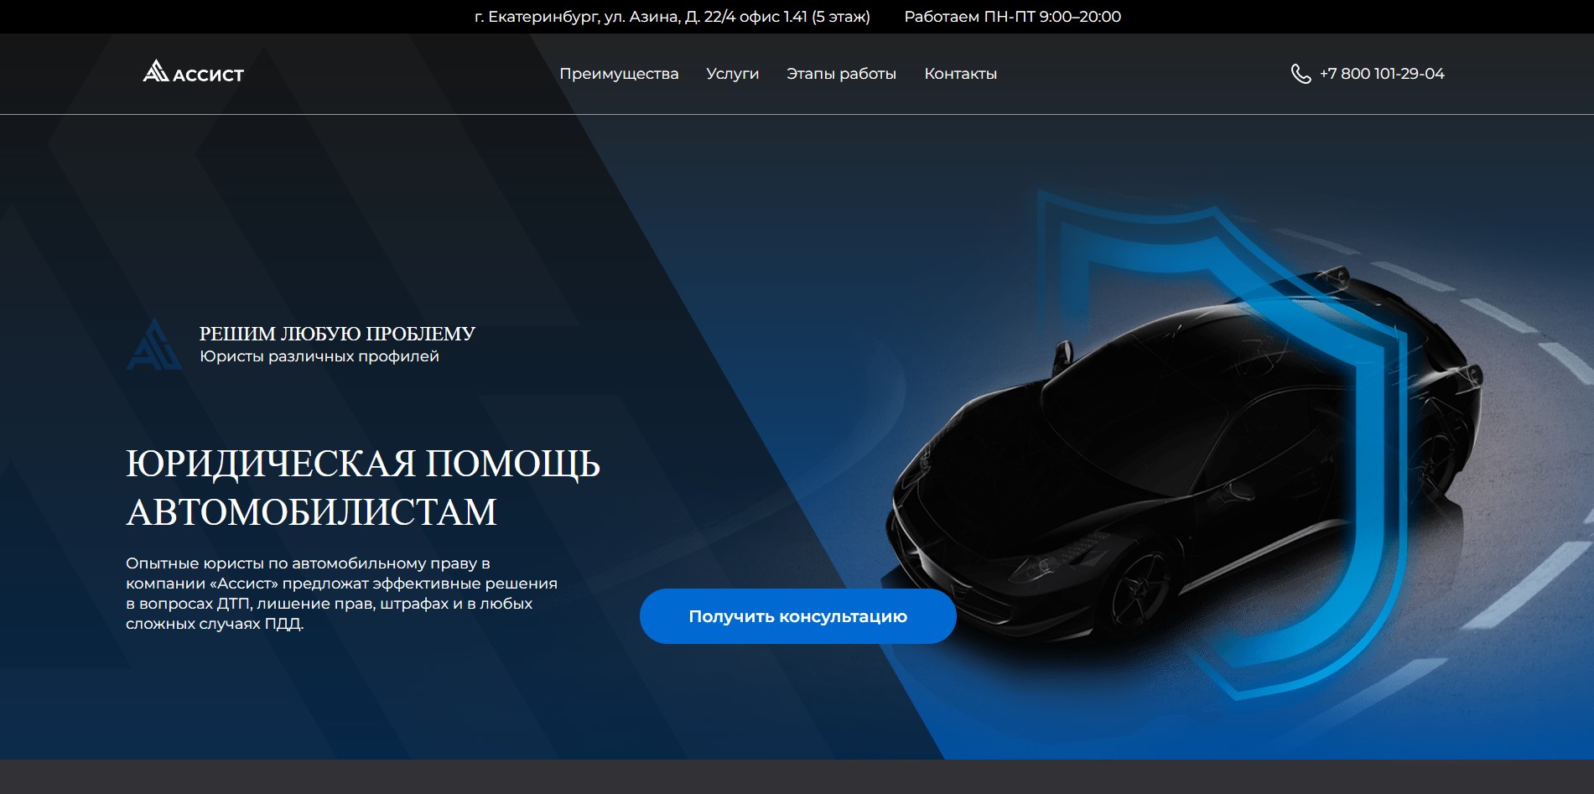Click the РЕШИМ ЛЮБУЮ ПРОБЛЕМУ tagline
The image size is (1594, 794).
pyautogui.click(x=337, y=334)
